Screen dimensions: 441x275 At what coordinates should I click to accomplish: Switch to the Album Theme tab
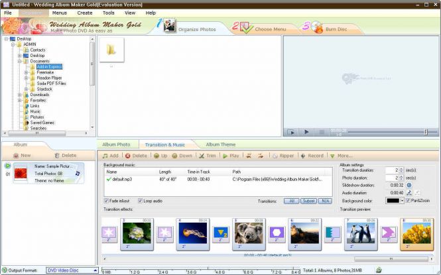point(221,144)
